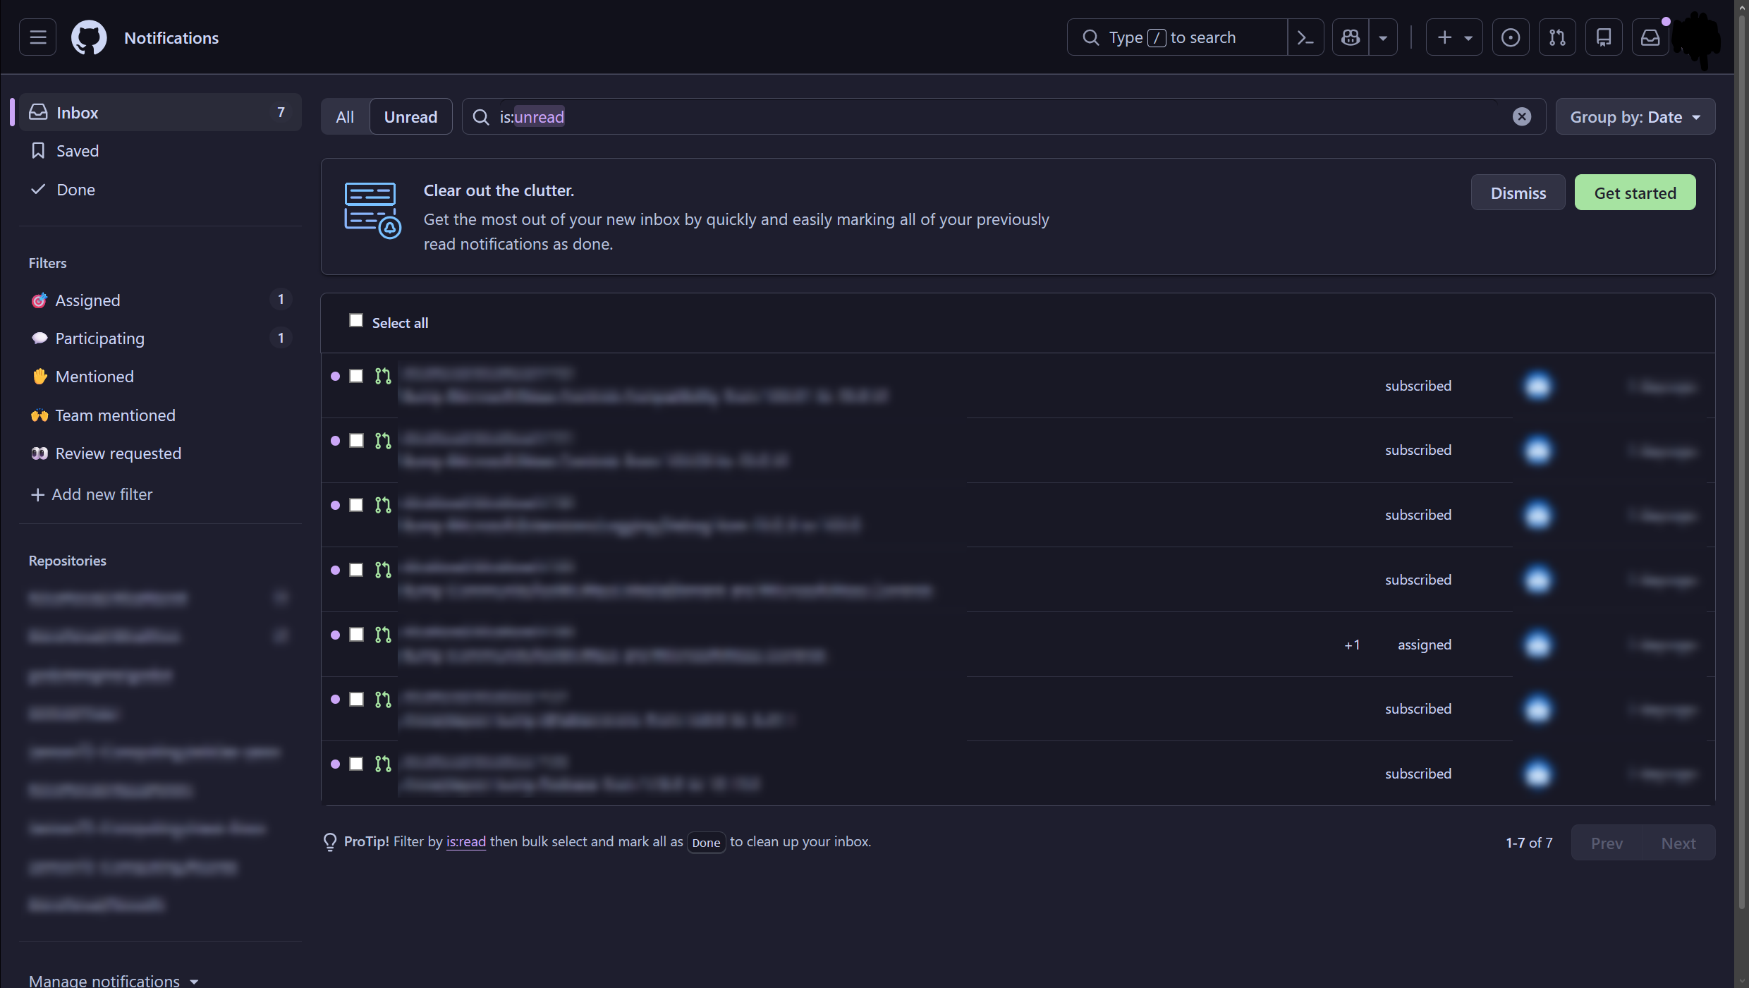
Task: Click pull request icon of last notification
Action: 383,764
